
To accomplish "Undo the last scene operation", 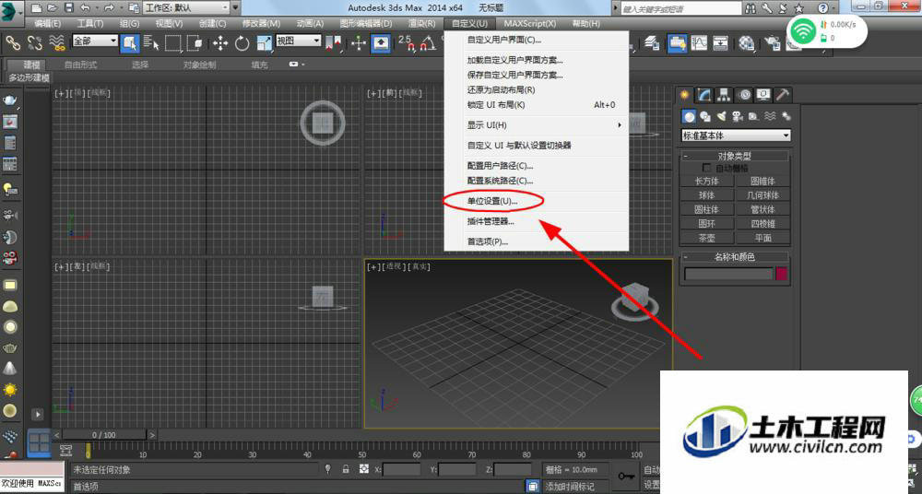I will coord(85,8).
